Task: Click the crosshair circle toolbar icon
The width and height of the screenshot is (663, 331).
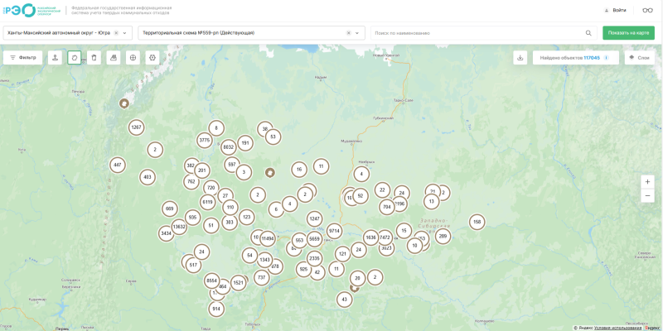Action: 133,58
